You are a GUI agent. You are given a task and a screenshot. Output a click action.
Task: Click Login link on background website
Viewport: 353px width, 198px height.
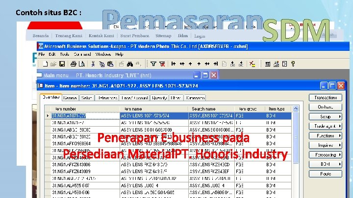[x=200, y=36]
